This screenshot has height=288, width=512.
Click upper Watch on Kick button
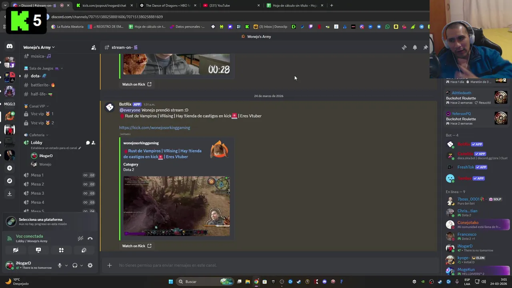137,84
